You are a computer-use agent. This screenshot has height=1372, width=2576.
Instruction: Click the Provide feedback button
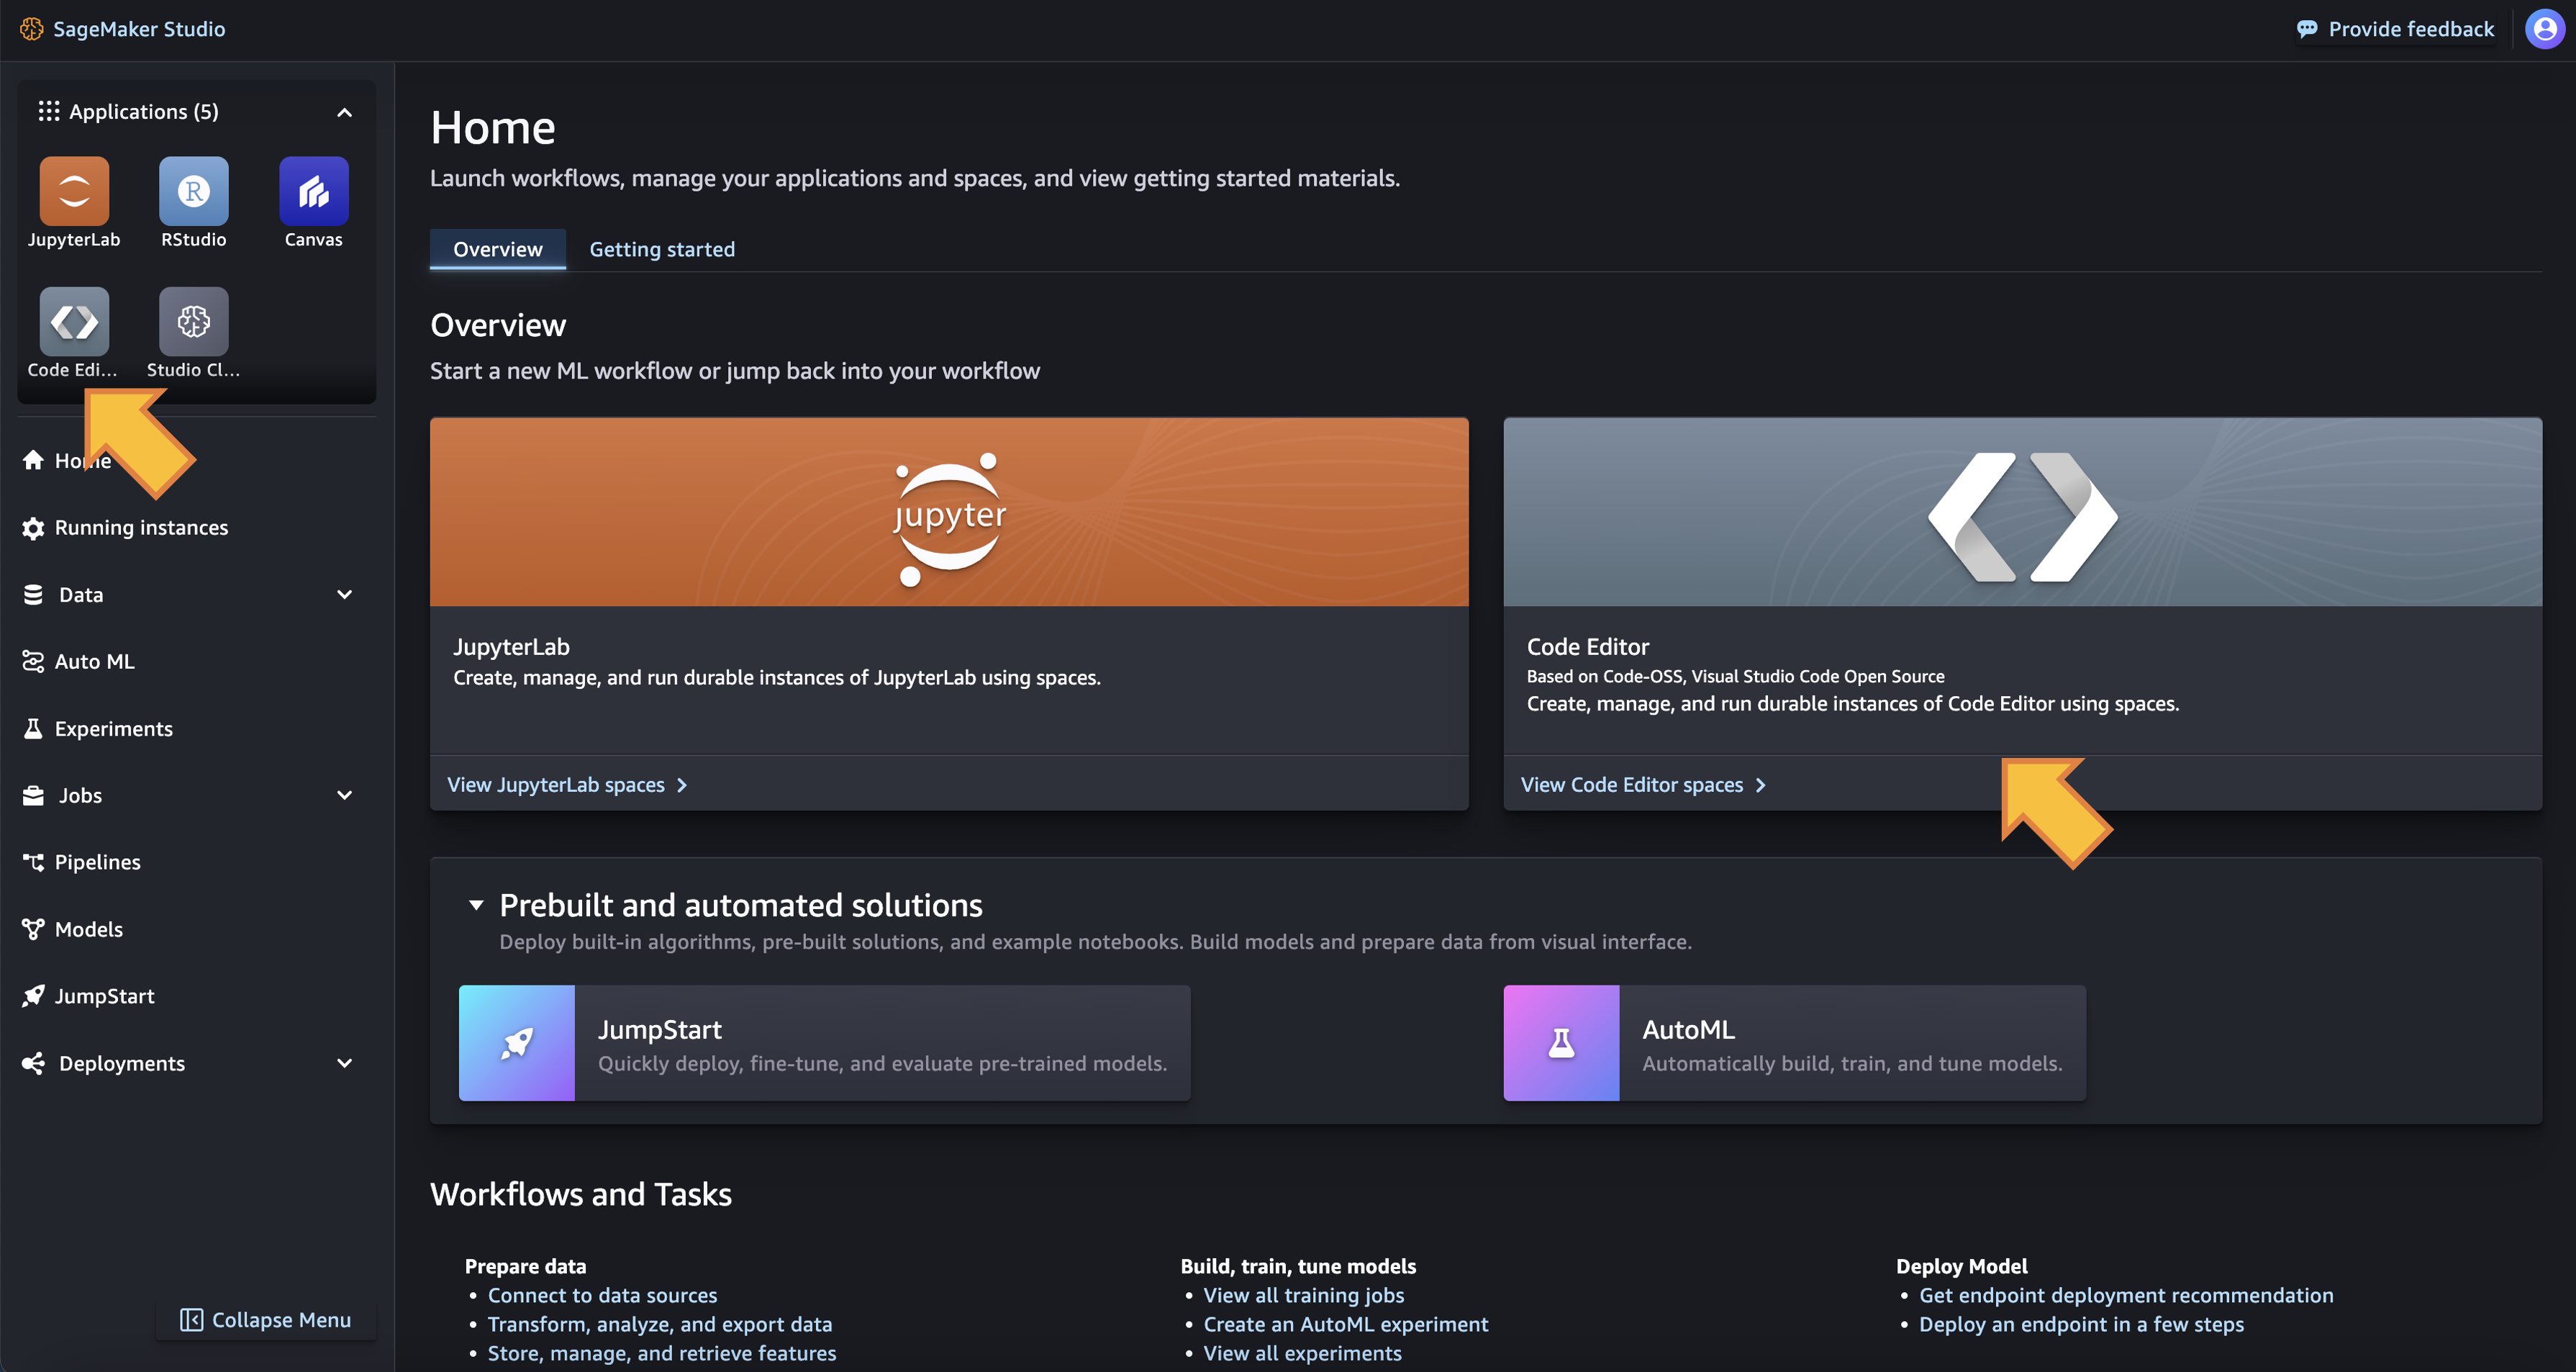click(2395, 29)
